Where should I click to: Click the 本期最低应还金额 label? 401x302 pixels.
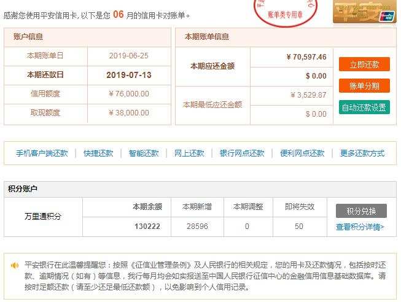click(x=212, y=104)
